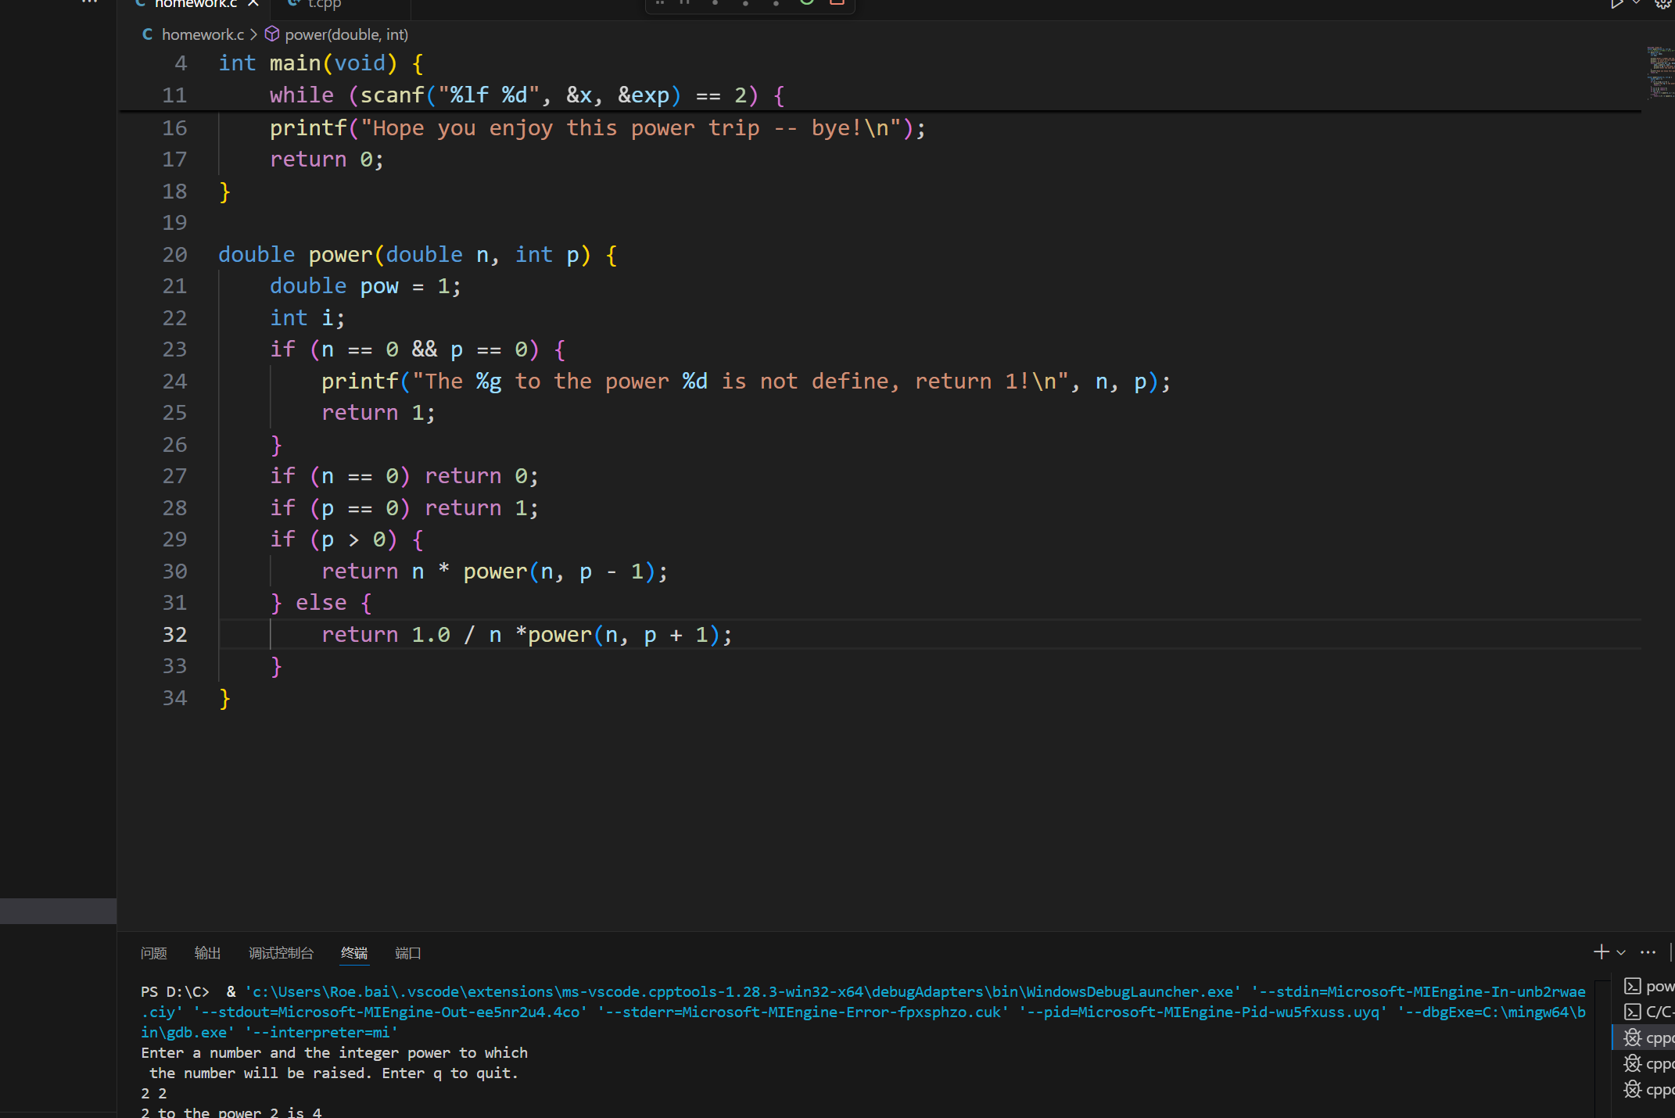Click homework.c in the breadcrumb

pos(203,34)
